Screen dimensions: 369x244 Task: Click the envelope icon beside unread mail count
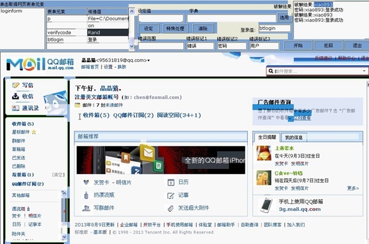(77, 105)
